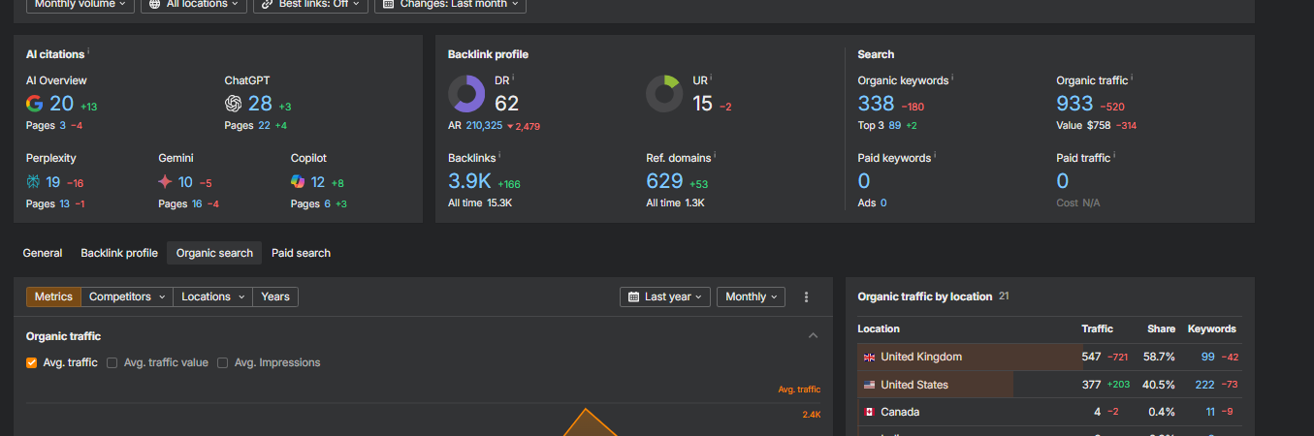Enable the Avg. Impressions checkbox
Viewport: 1314px width, 436px height.
click(x=223, y=362)
